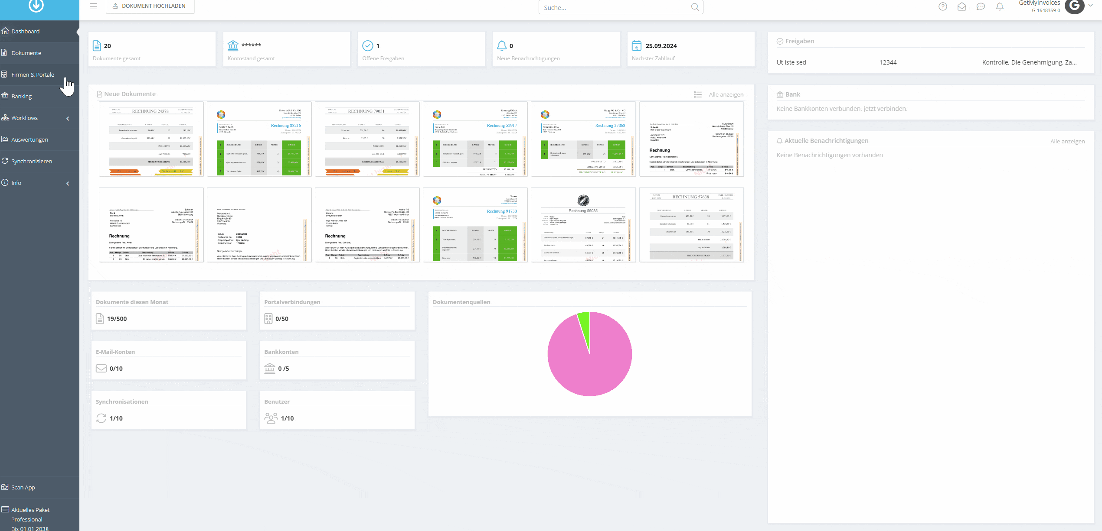Screen dimensions: 1102x531
Task: Click the list view icon beside Alle anzeigen
Action: pos(698,94)
